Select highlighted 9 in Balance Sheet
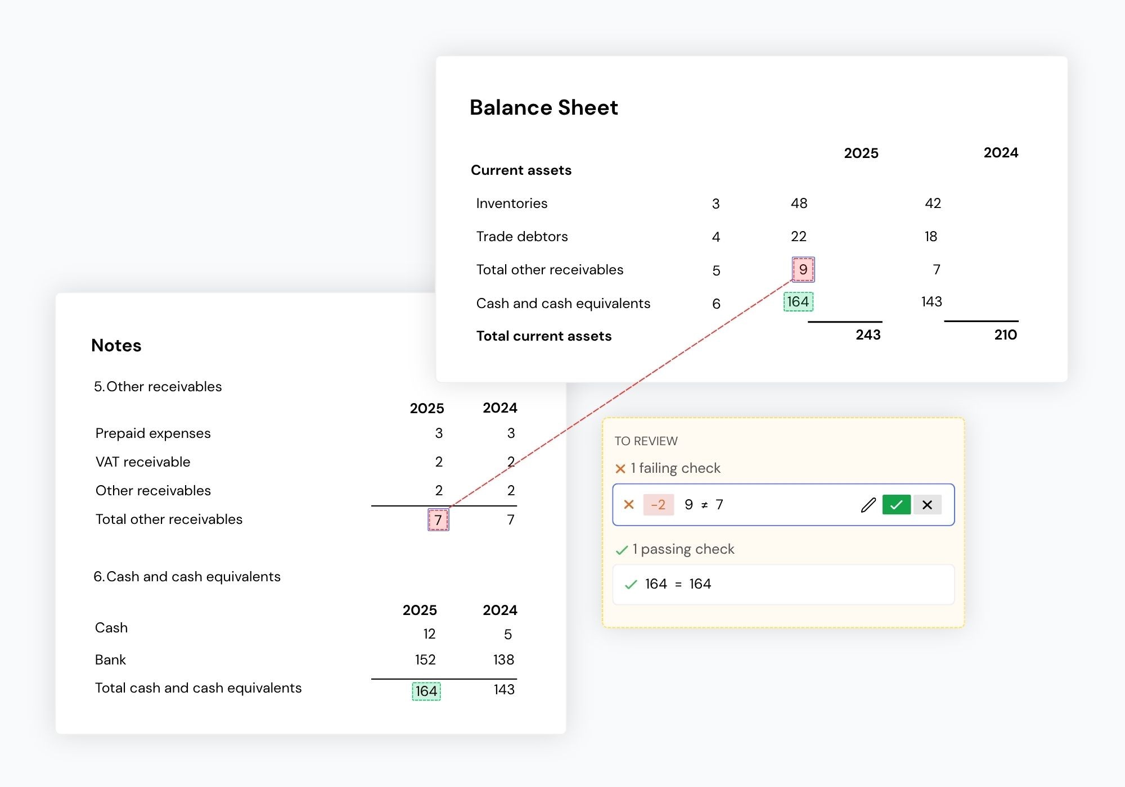Image resolution: width=1125 pixels, height=787 pixels. tap(803, 270)
